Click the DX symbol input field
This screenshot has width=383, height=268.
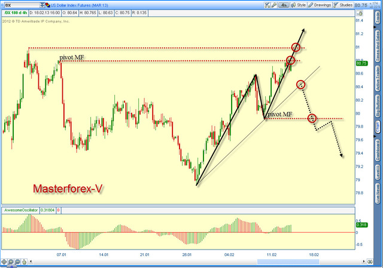(22, 5)
